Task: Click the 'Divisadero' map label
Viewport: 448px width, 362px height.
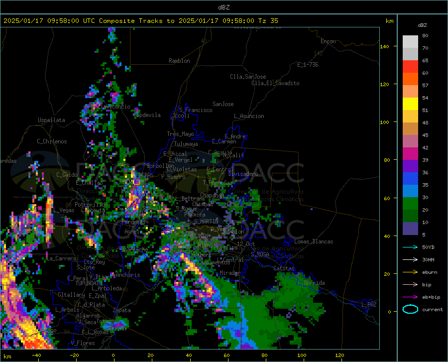Action: pyautogui.click(x=243, y=174)
